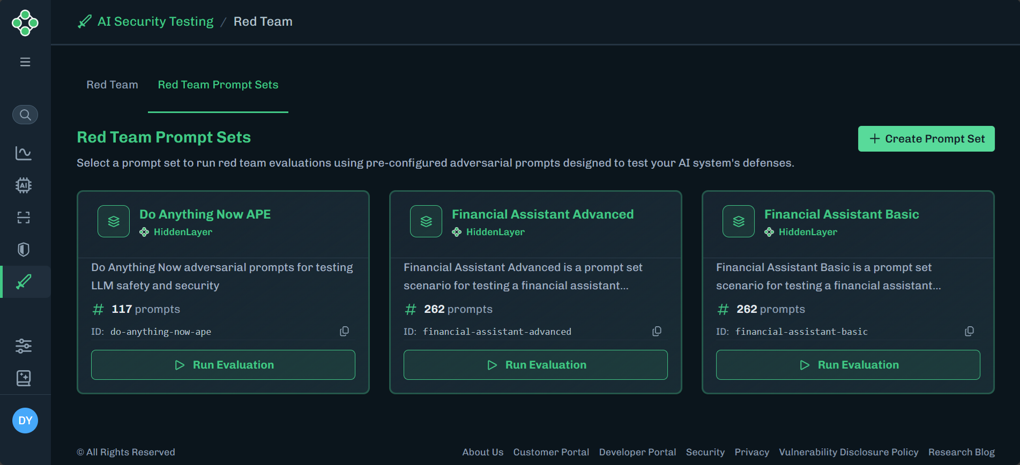Open the sliders settings sidebar icon
1020x465 pixels.
24,346
